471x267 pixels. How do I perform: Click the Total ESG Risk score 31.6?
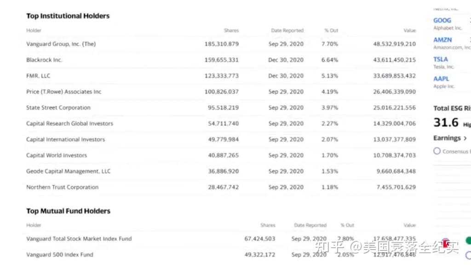click(446, 122)
